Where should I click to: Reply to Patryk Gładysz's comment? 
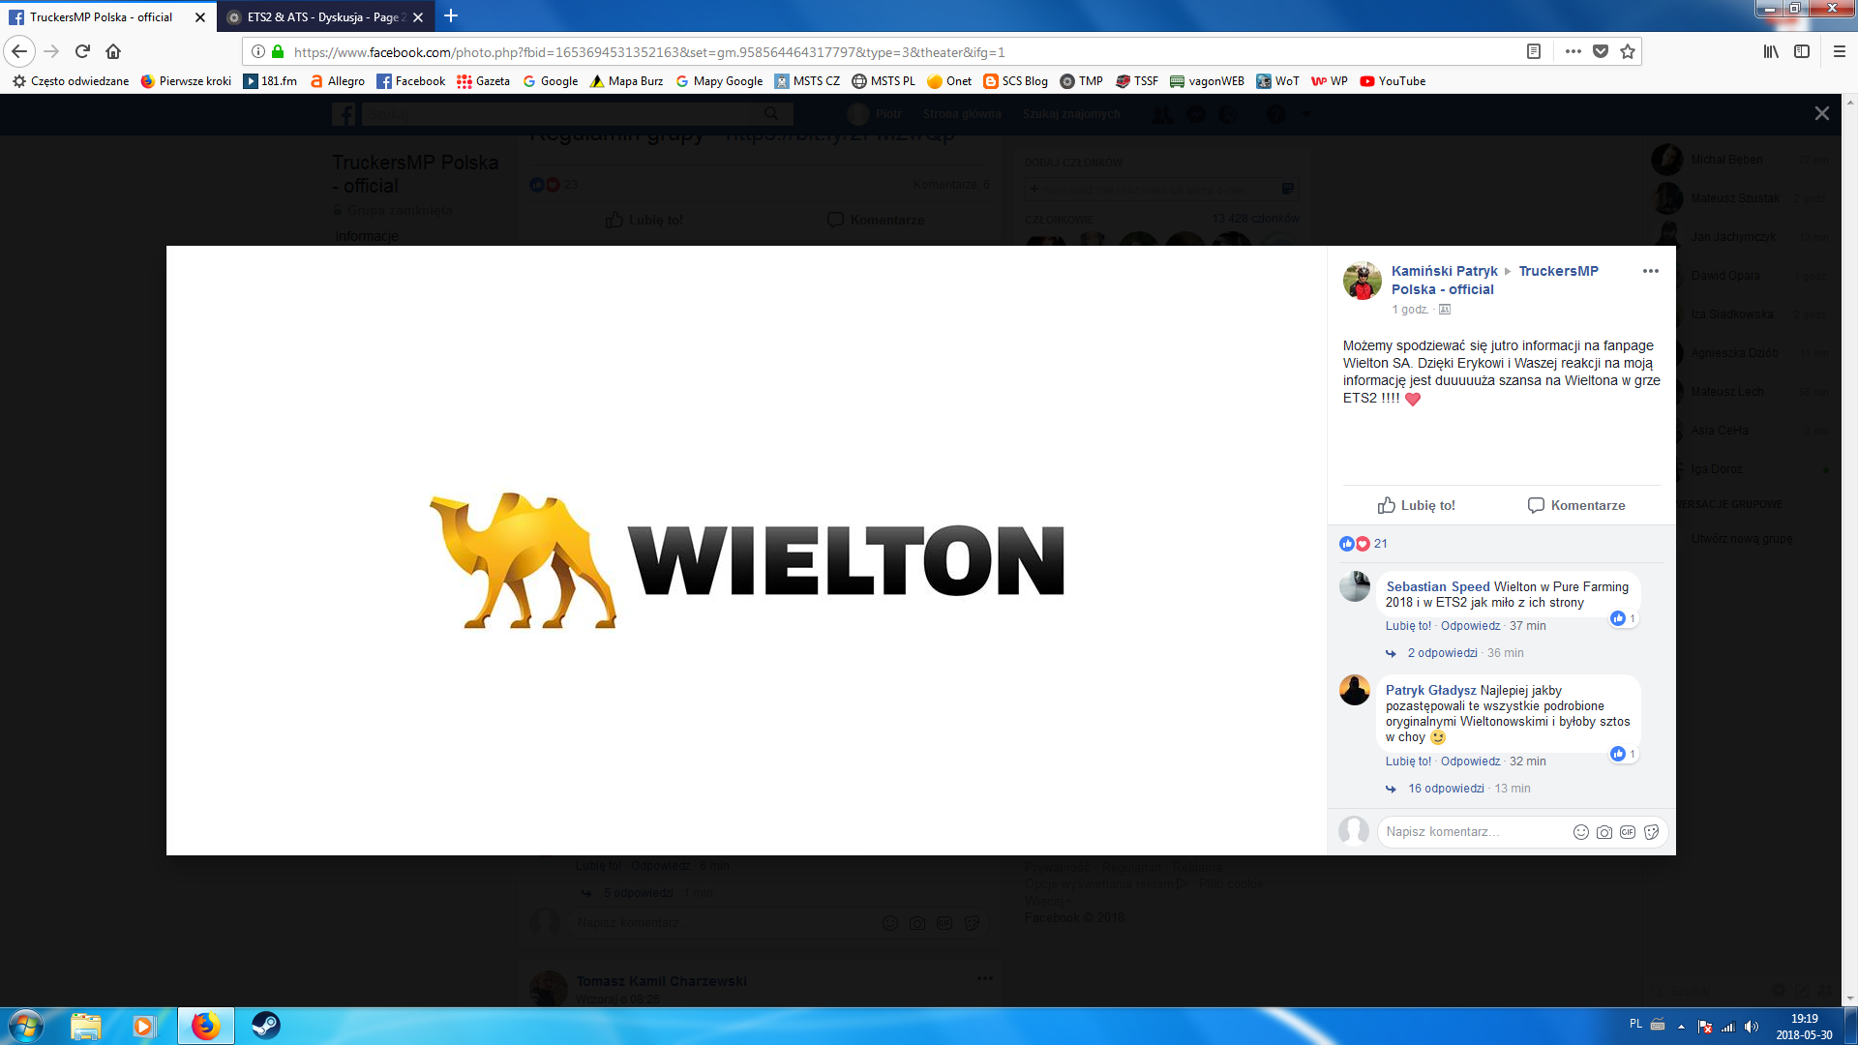(1470, 761)
